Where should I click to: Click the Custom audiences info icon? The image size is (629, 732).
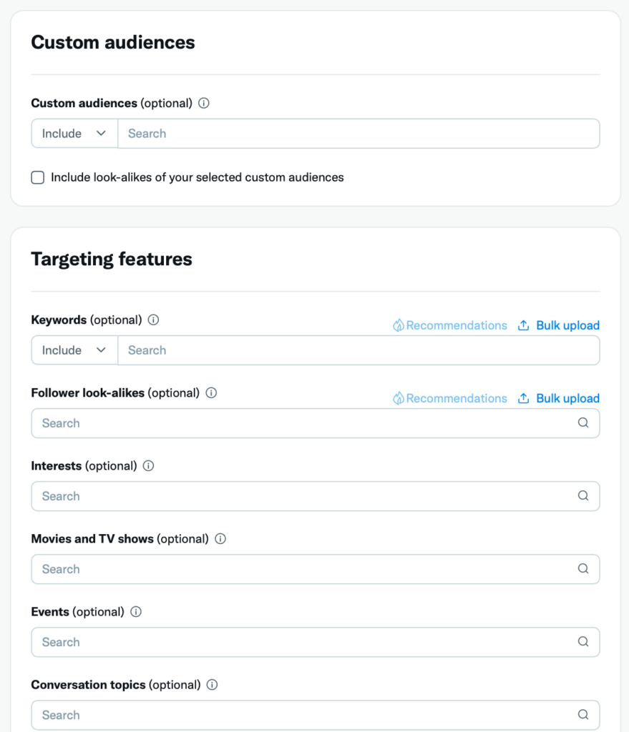(x=203, y=103)
